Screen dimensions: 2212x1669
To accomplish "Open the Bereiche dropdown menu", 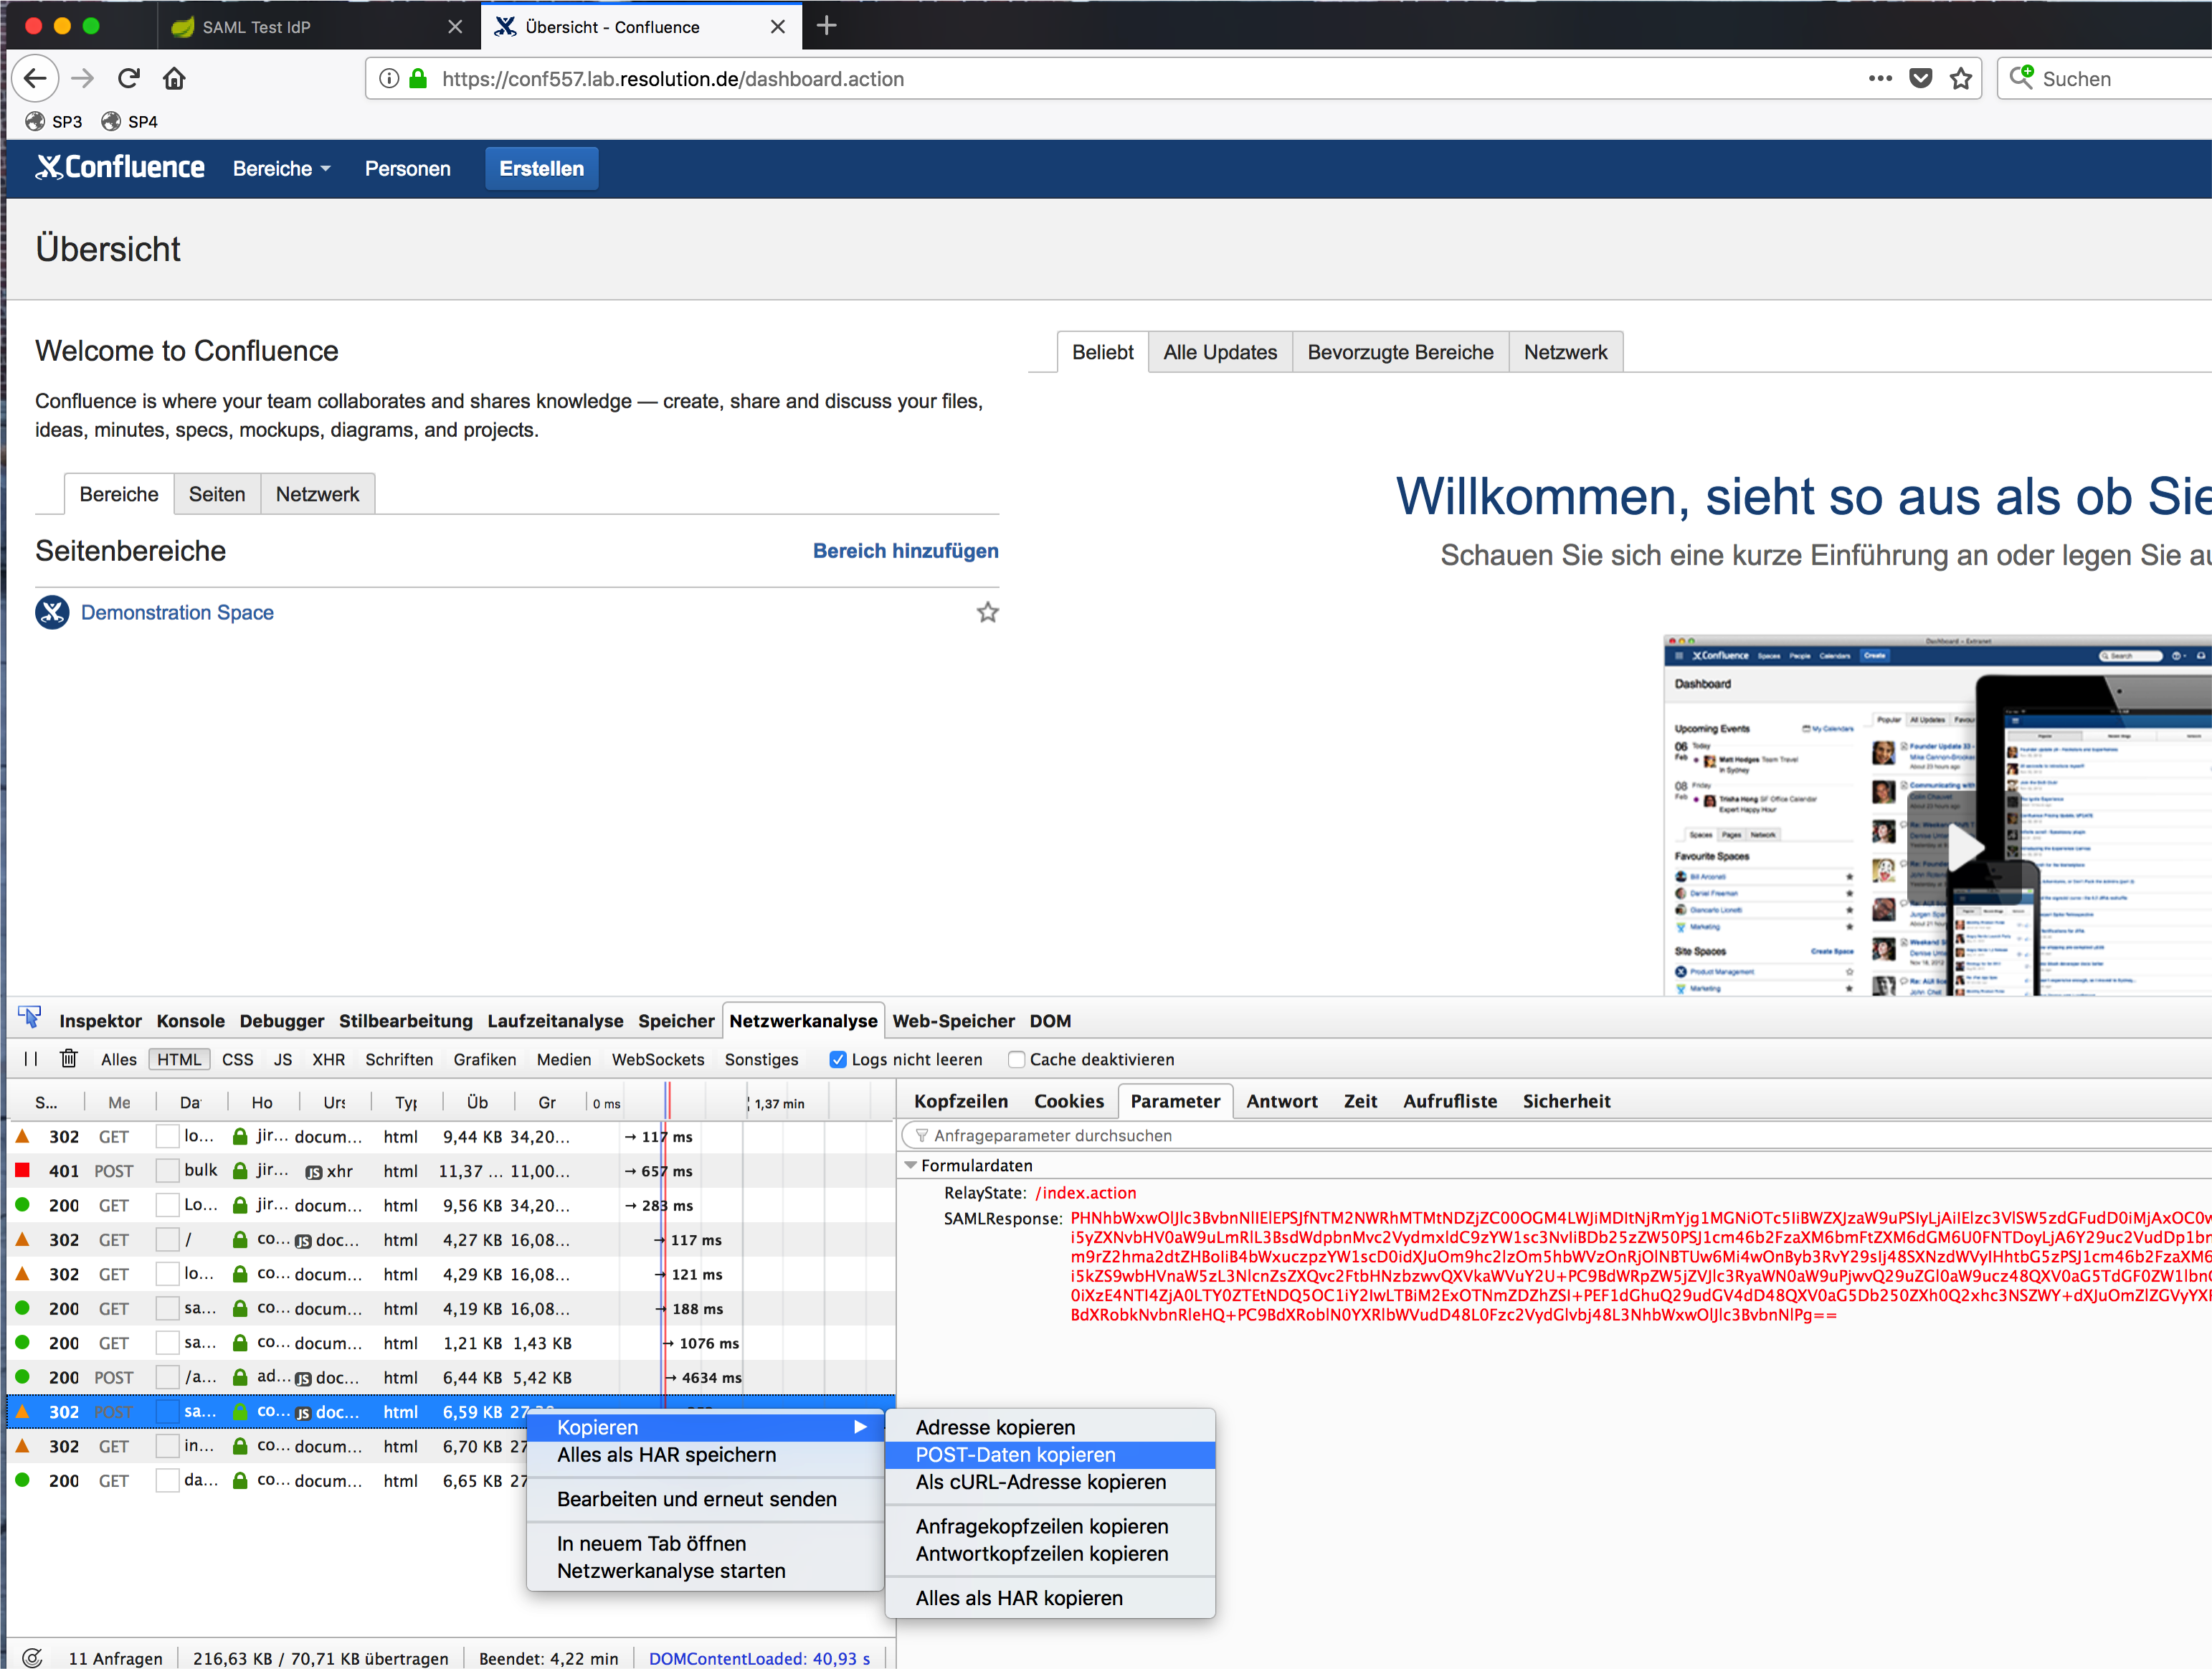I will click(281, 168).
